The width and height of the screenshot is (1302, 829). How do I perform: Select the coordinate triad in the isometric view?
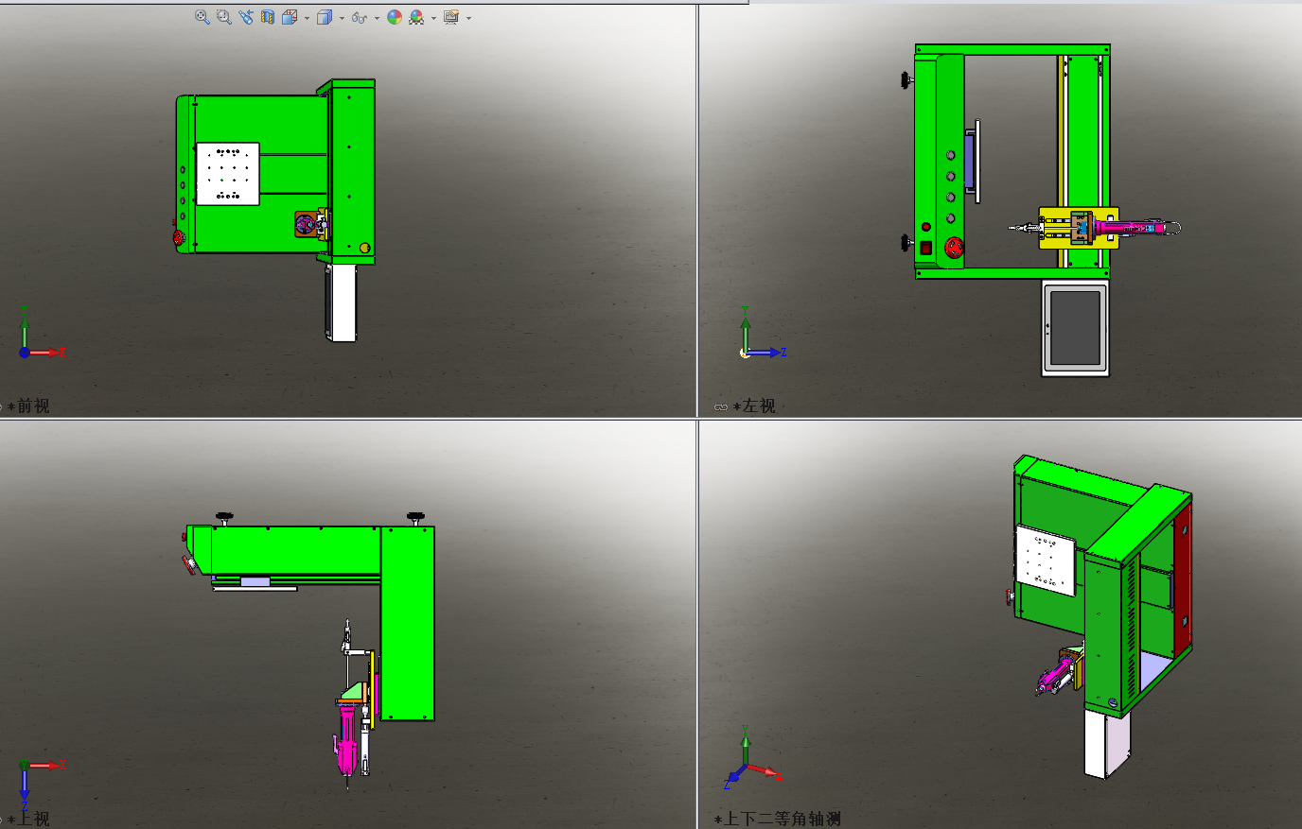tap(752, 757)
